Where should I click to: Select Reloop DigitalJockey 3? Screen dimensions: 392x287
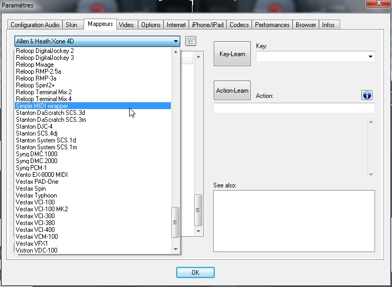point(93,58)
